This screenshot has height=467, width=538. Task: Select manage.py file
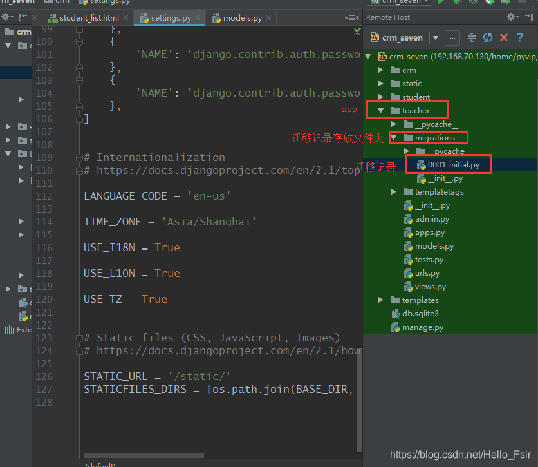[417, 327]
